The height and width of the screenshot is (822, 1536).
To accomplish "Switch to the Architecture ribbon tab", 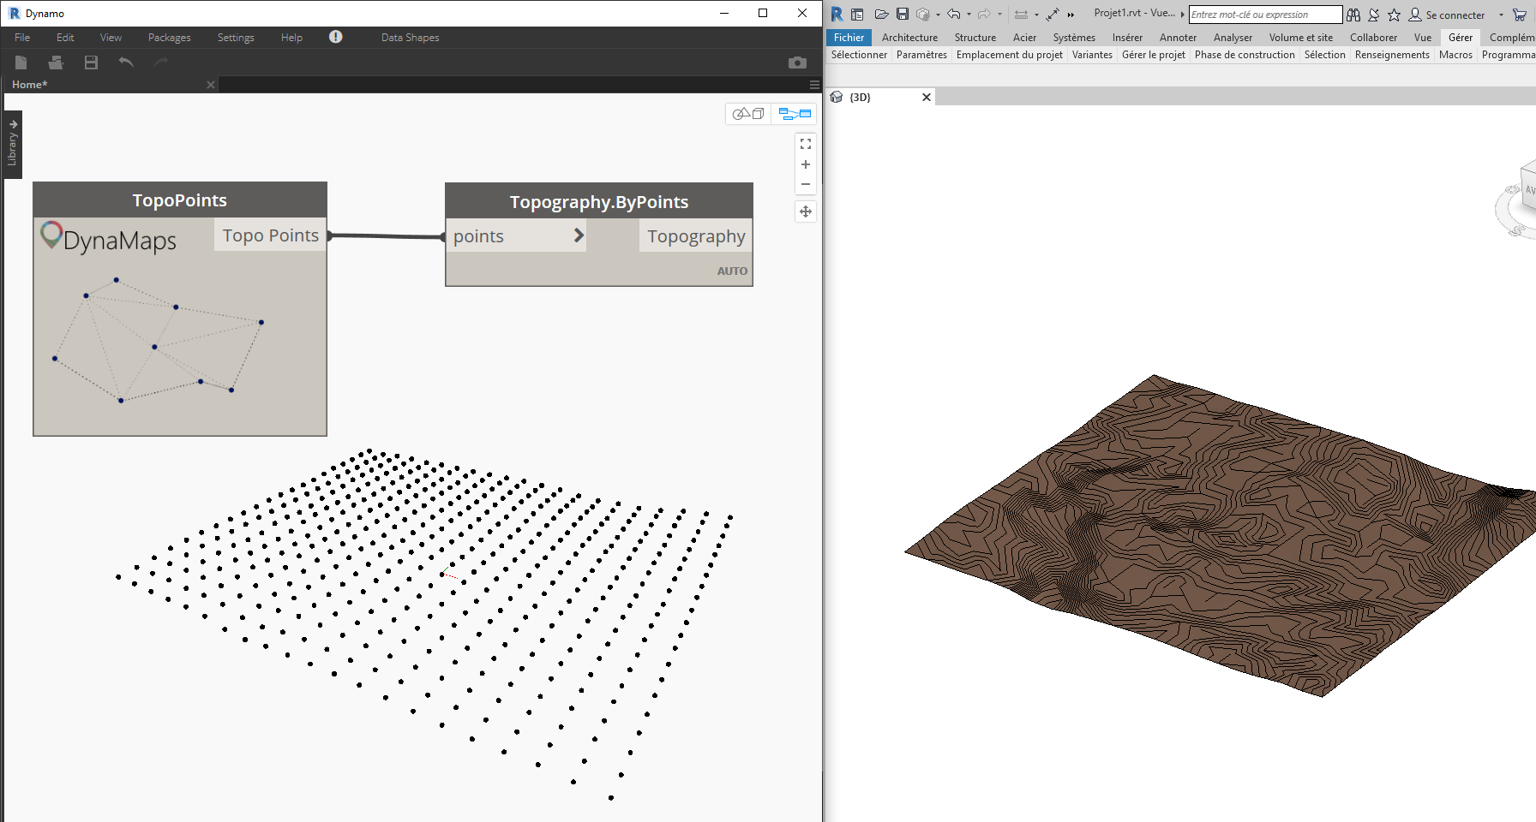I will pos(909,38).
